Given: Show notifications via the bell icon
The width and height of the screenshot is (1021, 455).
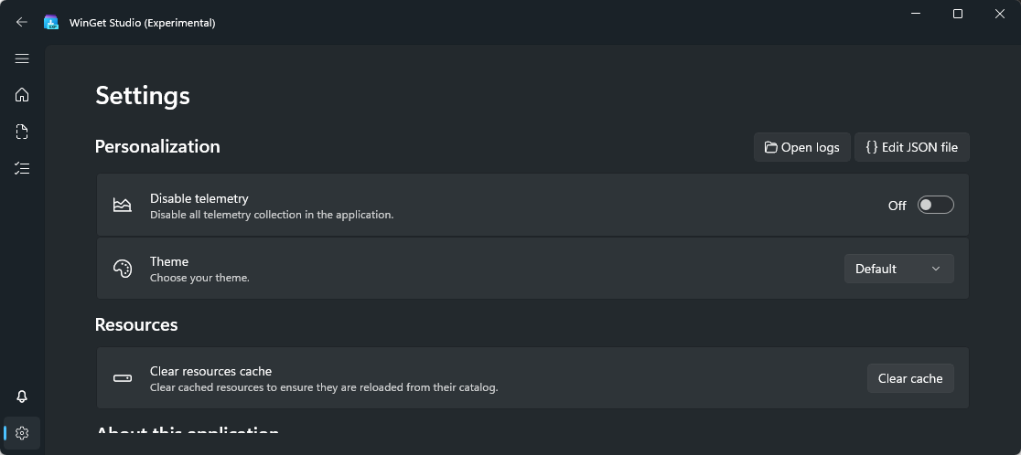Looking at the screenshot, I should pyautogui.click(x=22, y=397).
